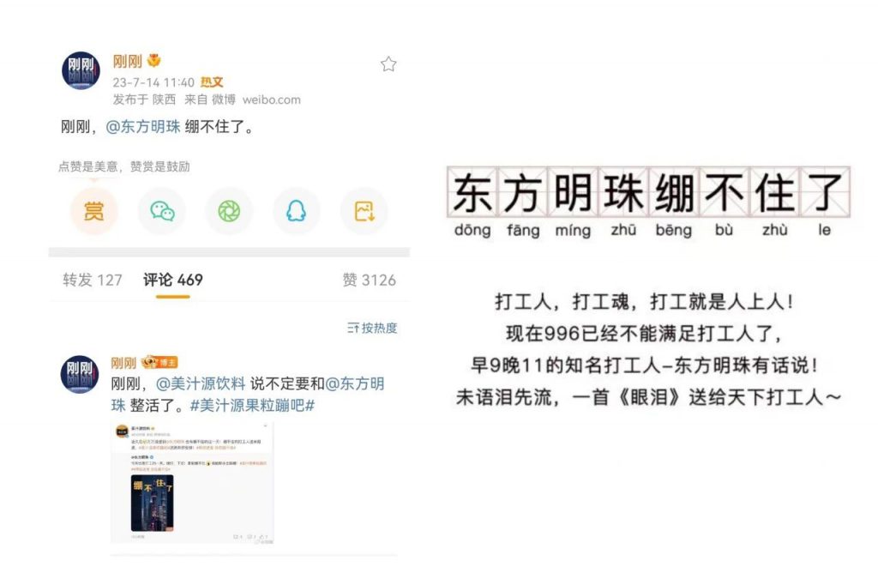Share to WeChat Moments icon

(x=229, y=211)
